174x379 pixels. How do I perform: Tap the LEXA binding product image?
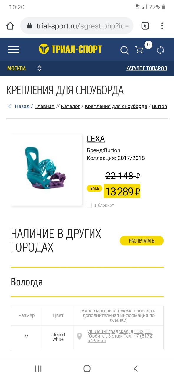tap(46, 170)
